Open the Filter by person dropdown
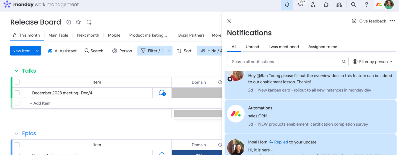Image resolution: width=399 pixels, height=155 pixels. coord(372,62)
